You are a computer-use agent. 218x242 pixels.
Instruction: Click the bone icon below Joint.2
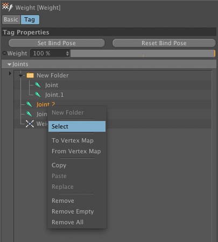tap(29, 114)
